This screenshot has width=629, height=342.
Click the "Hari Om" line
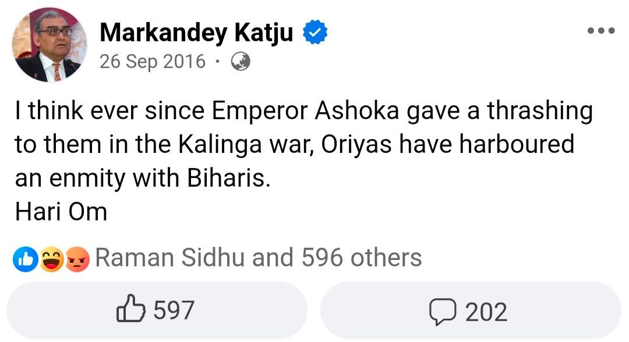tap(61, 212)
